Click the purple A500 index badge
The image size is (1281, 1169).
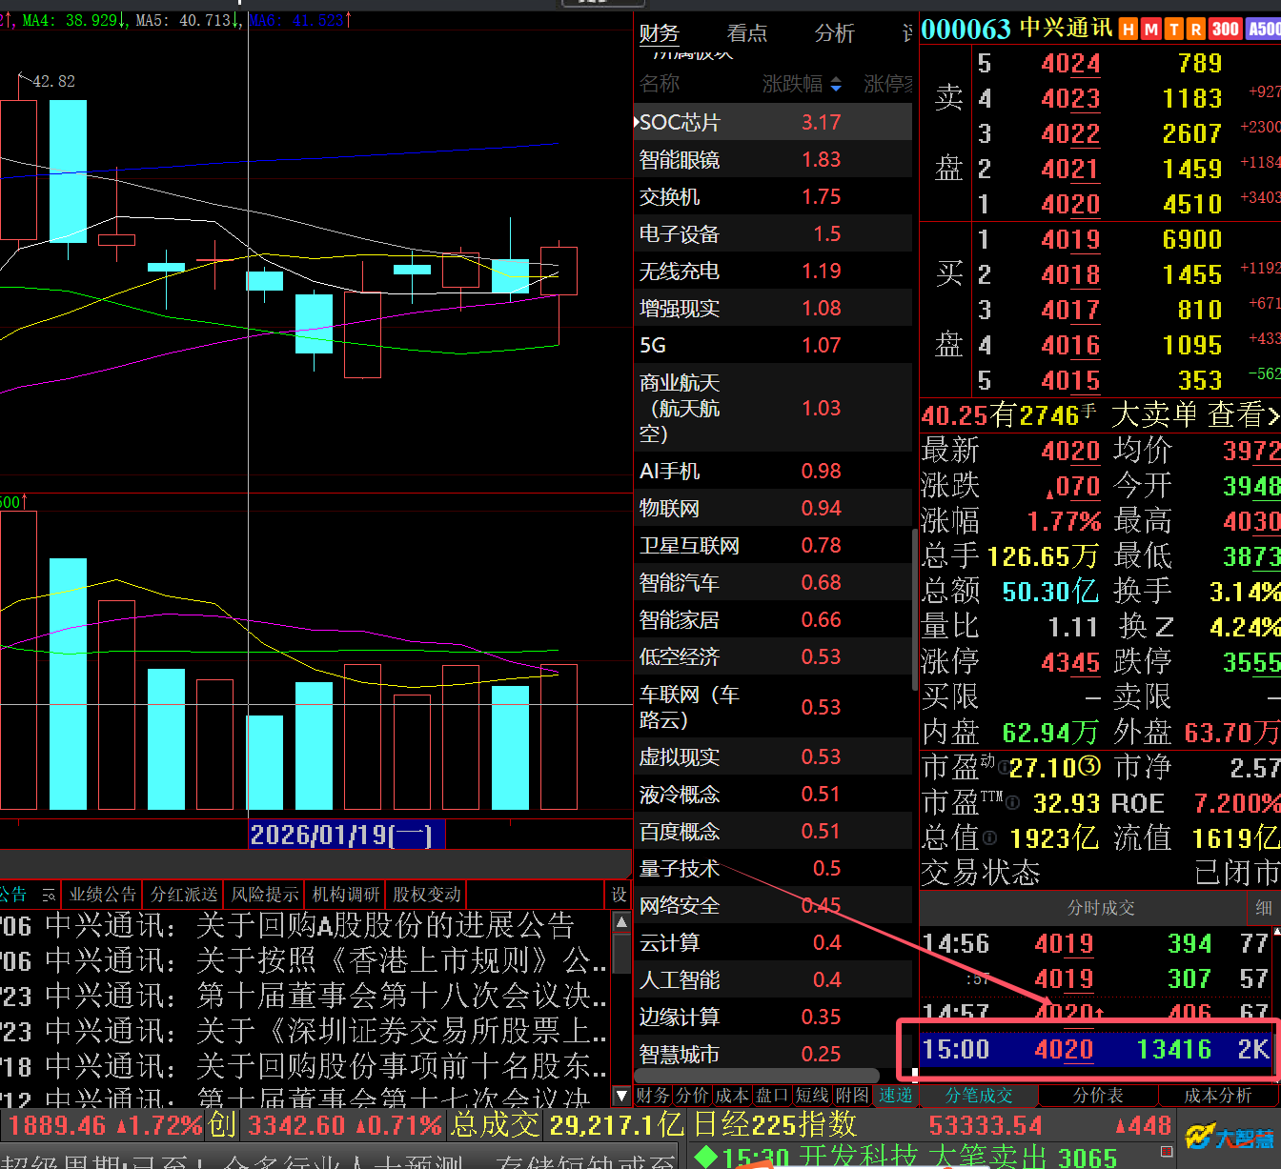1264,30
